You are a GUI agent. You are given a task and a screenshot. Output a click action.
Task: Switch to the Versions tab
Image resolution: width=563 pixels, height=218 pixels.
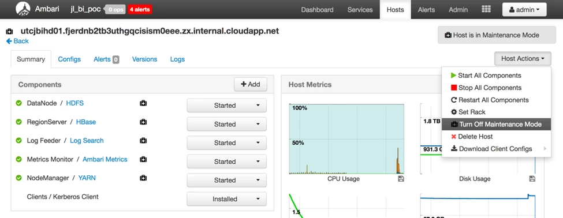(145, 59)
